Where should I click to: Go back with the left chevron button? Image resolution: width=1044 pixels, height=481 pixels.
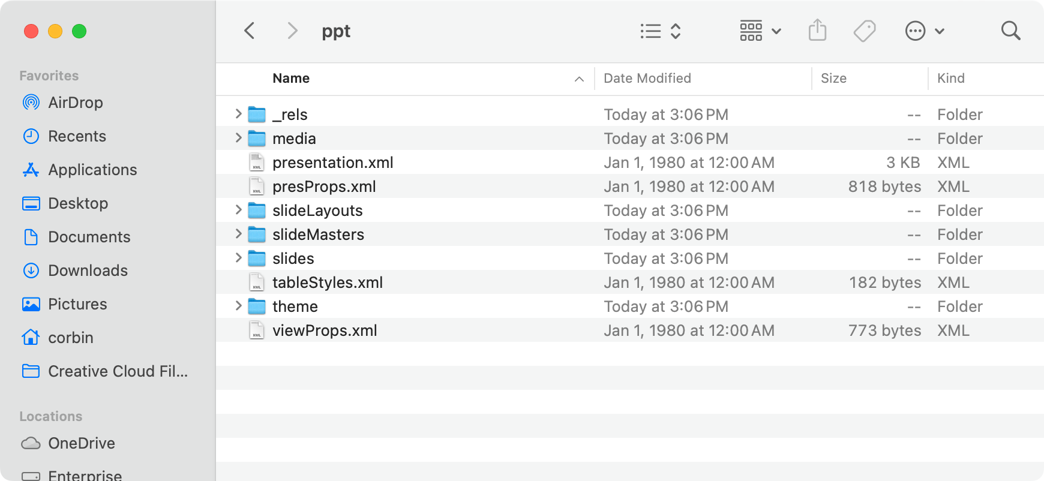(x=250, y=31)
